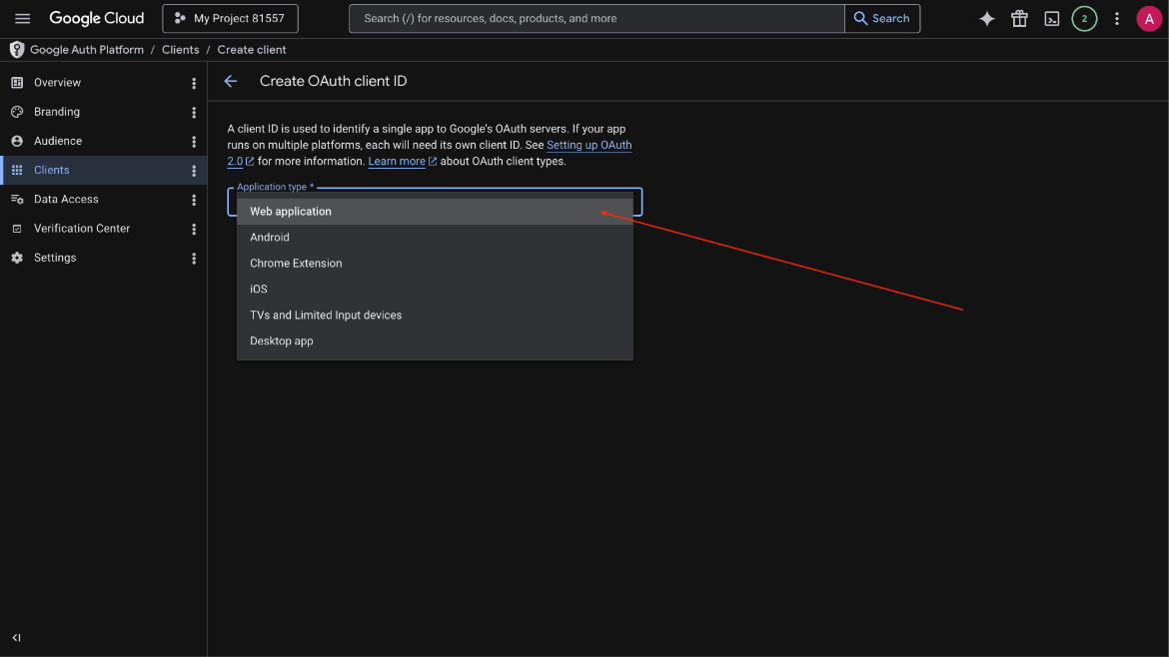
Task: Click the Verification Center checkbox icon
Action: (17, 229)
